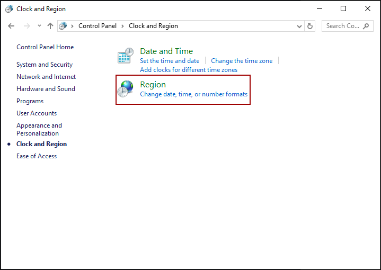Click the address bar Control Panel icon
This screenshot has width=381, height=270.
coord(63,26)
